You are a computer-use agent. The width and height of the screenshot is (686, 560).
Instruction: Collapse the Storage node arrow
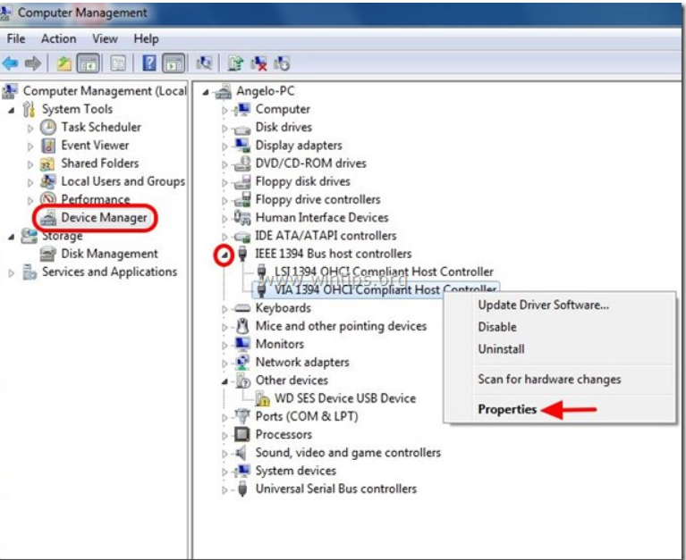[12, 238]
